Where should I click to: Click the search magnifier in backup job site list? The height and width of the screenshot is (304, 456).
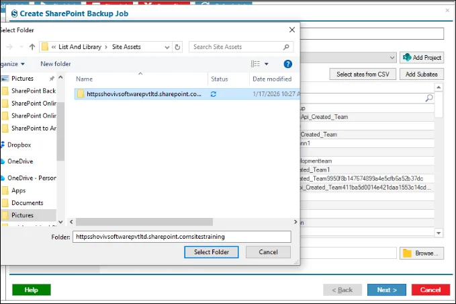(429, 98)
